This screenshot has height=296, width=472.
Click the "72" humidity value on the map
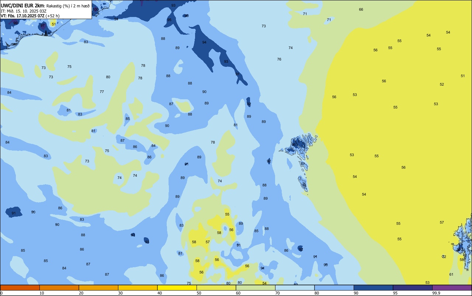444,257
